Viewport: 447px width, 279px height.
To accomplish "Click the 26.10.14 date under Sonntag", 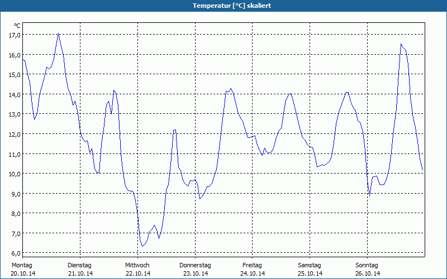I will click(x=368, y=273).
